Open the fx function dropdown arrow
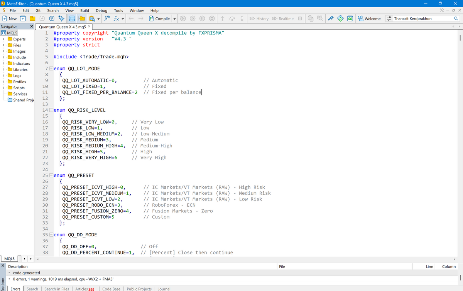The image size is (463, 291). coord(123,18)
